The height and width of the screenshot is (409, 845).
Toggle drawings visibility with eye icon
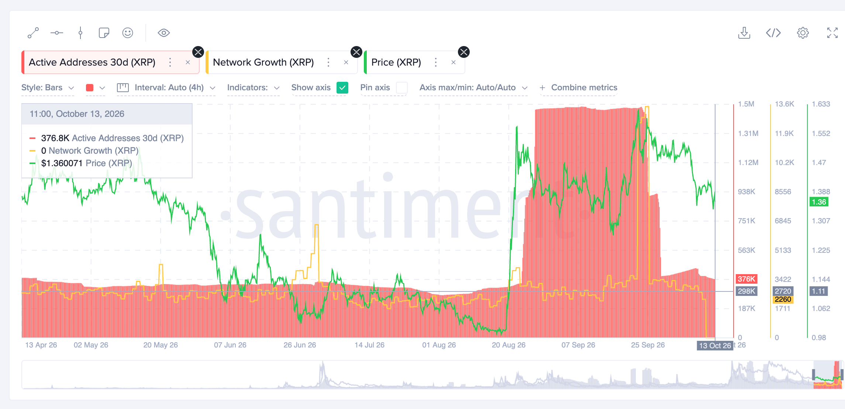[164, 33]
